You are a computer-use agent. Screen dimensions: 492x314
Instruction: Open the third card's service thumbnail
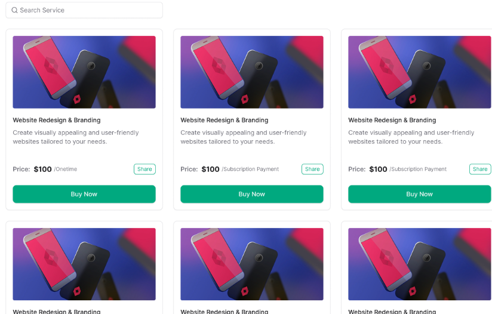pyautogui.click(x=419, y=72)
